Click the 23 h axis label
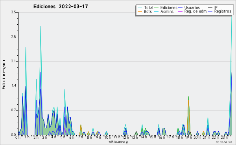The height and width of the screenshot is (145, 236). [x=224, y=137]
